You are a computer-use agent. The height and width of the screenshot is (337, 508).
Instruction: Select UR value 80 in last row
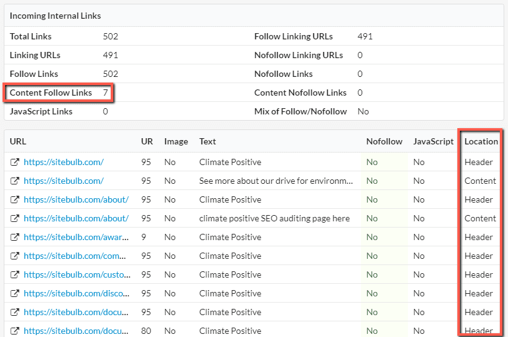(x=146, y=331)
